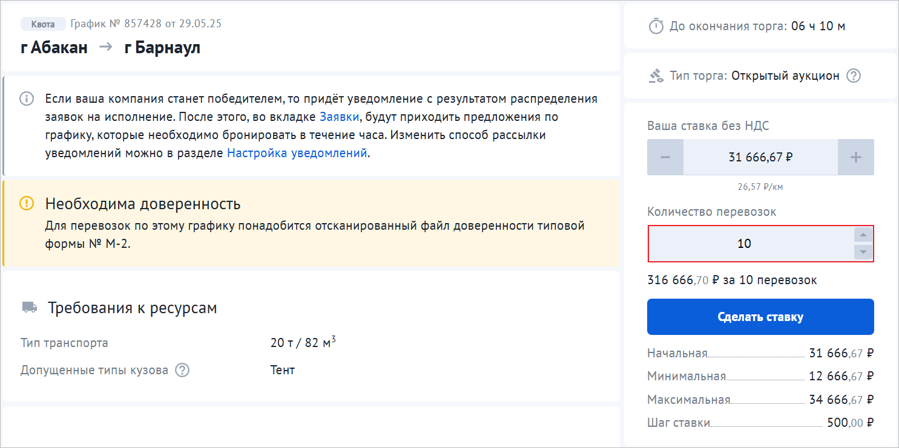Viewport: 899px width, 448px height.
Task: Click the Максимальная value 34 666,67 ₽
Action: pyautogui.click(x=841, y=400)
